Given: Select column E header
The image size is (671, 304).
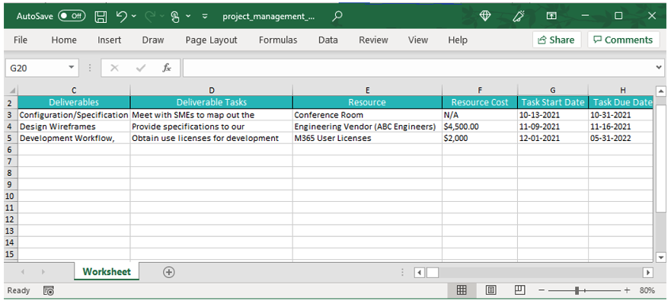Looking at the screenshot, I should [x=367, y=91].
